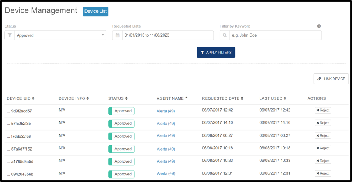The height and width of the screenshot is (182, 352).
Task: Click Approved status badge for a1785d9a5d
Action: click(121, 161)
